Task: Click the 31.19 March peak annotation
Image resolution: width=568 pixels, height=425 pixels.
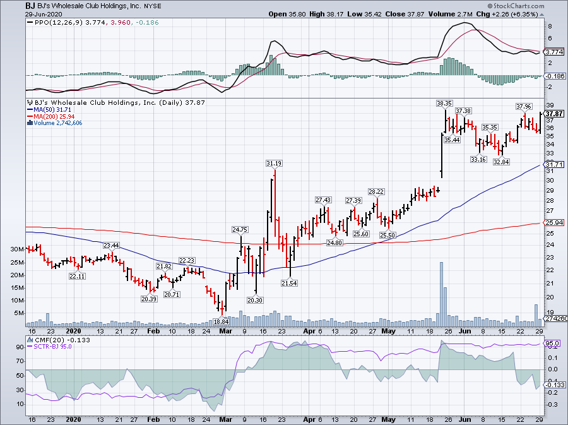Action: pos(274,164)
